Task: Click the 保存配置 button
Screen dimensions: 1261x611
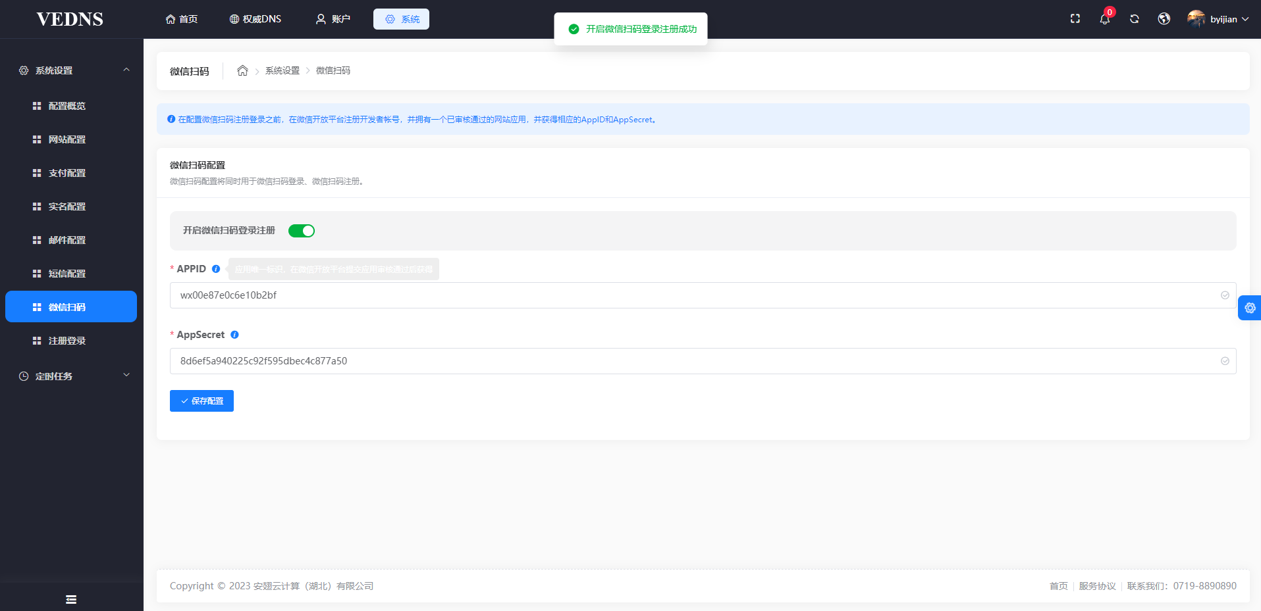Action: (201, 401)
